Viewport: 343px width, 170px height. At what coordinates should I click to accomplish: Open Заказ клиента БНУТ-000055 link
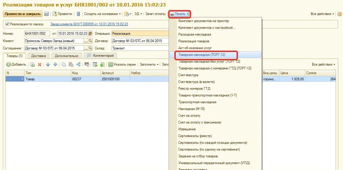coord(89,24)
